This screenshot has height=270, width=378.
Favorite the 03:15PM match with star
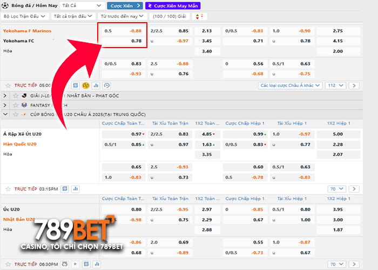[x=8, y=189]
